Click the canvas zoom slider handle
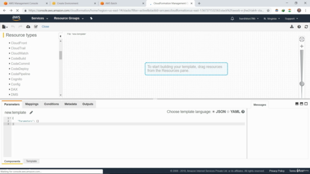The width and height of the screenshot is (310, 174). tap(302, 84)
